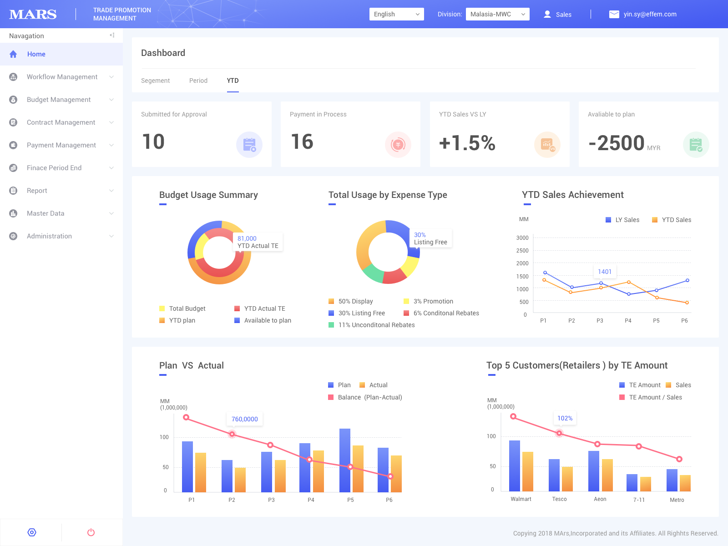Open Contract Management menu item

pyautogui.click(x=61, y=122)
